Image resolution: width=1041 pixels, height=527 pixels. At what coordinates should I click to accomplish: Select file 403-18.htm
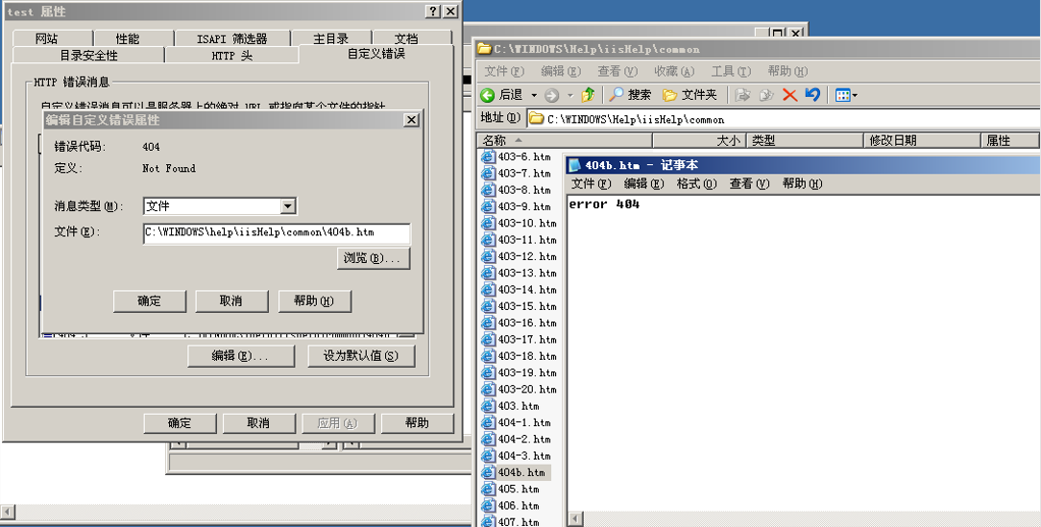pyautogui.click(x=520, y=356)
